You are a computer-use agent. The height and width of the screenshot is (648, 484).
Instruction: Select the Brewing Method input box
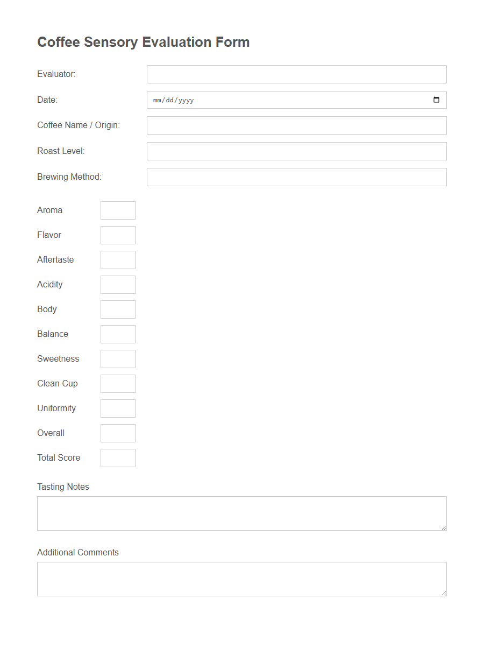[x=296, y=177]
